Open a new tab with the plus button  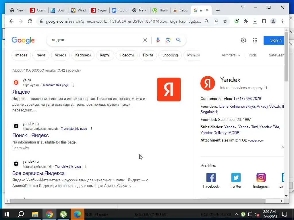point(218,11)
